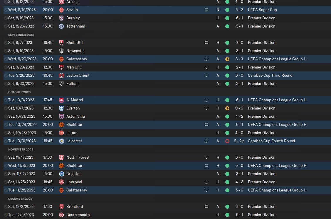Click the Tottenham club crest
This screenshot has width=331, height=219.
(61, 26)
